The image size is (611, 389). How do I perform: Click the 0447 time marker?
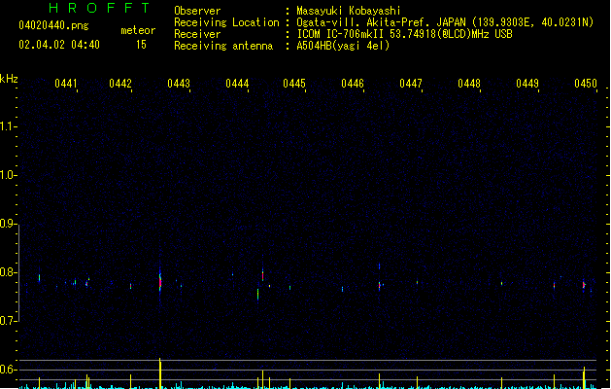point(411,84)
